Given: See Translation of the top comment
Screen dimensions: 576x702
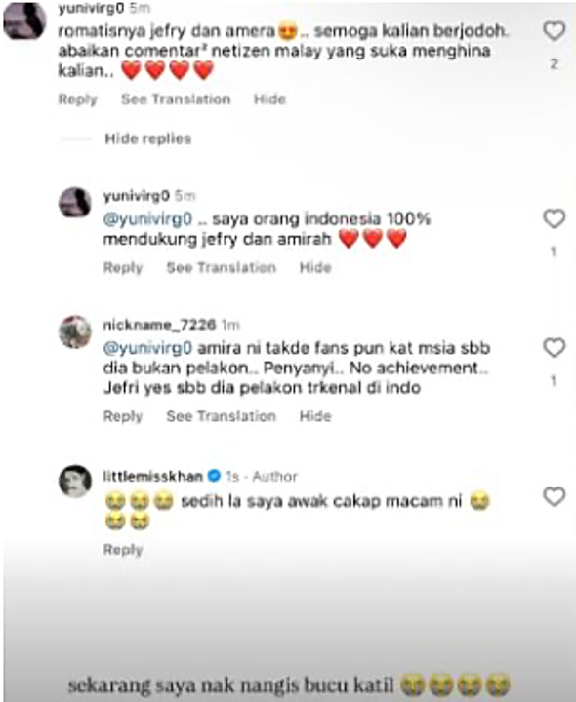Looking at the screenshot, I should (x=176, y=98).
